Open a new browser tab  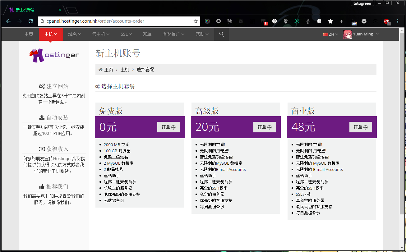(x=72, y=10)
